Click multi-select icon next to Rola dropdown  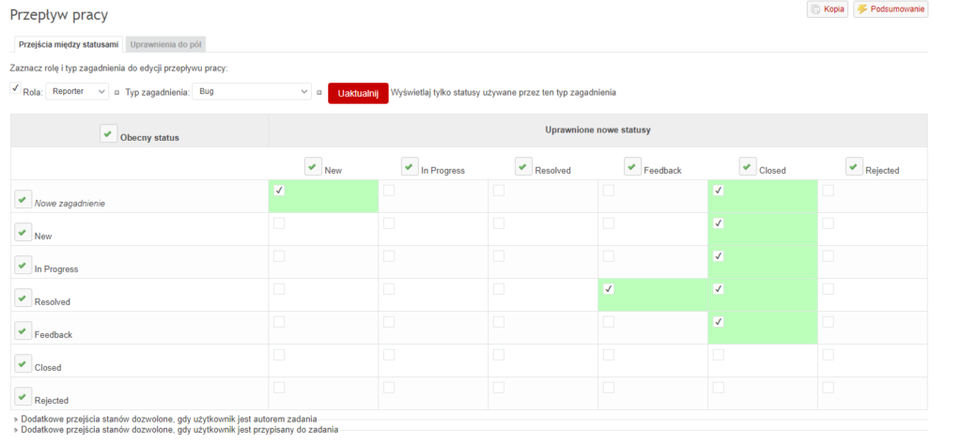click(116, 93)
